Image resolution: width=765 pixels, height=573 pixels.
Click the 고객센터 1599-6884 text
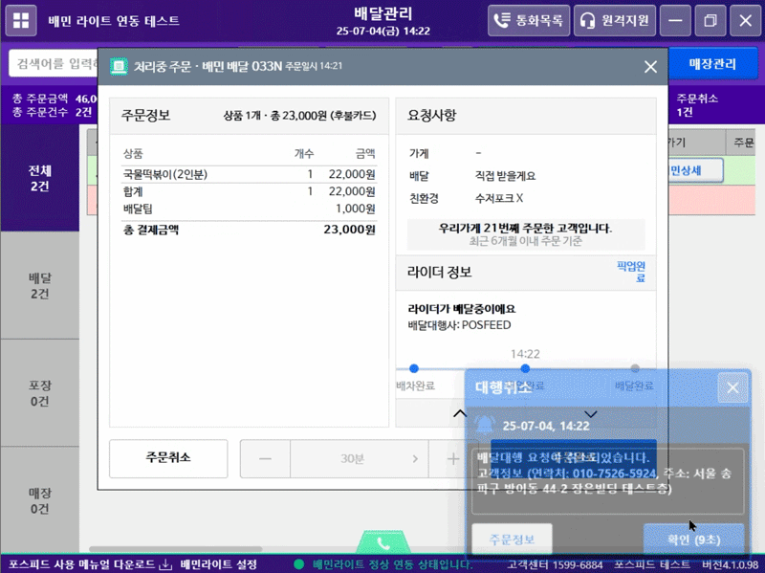tap(555, 564)
